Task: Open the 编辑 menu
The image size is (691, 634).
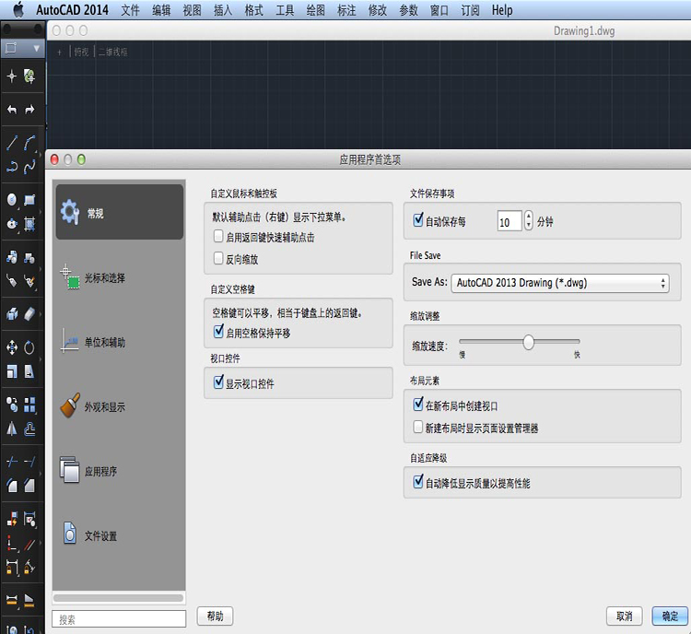Action: (161, 10)
